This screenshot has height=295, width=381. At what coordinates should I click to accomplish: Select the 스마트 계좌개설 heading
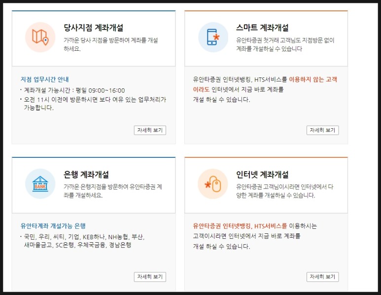click(x=262, y=28)
